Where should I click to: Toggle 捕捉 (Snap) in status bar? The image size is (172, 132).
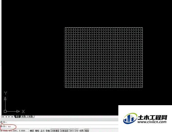click(x=32, y=131)
